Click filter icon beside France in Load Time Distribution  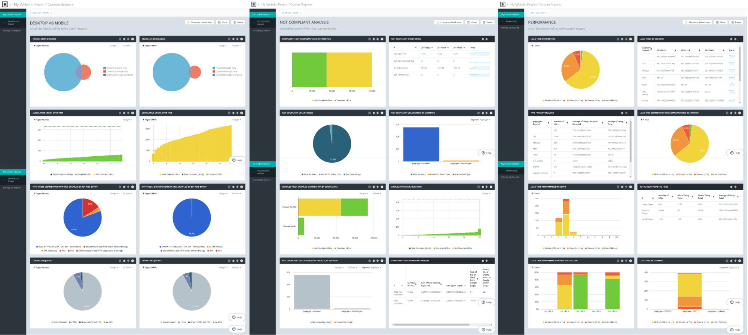pyautogui.click(x=532, y=46)
